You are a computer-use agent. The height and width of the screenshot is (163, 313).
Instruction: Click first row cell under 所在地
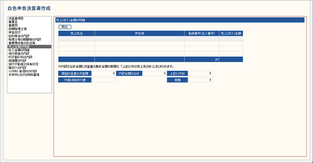(x=139, y=39)
